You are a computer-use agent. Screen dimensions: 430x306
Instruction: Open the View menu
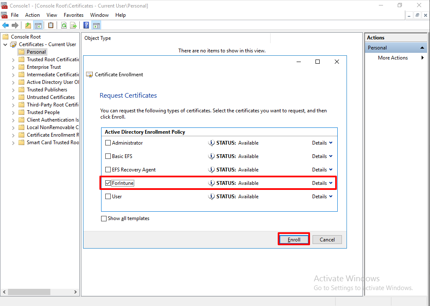[52, 15]
